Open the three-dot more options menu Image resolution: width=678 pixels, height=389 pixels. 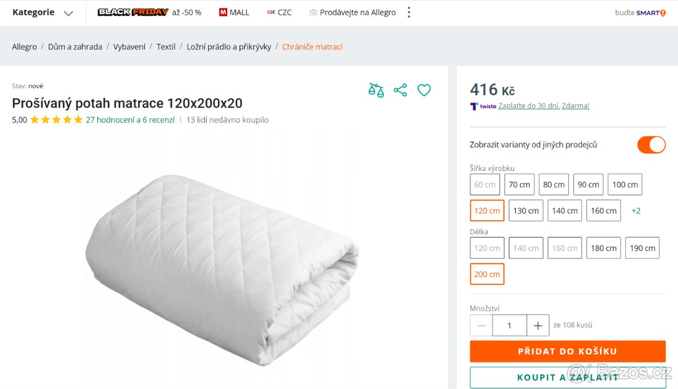coord(408,12)
